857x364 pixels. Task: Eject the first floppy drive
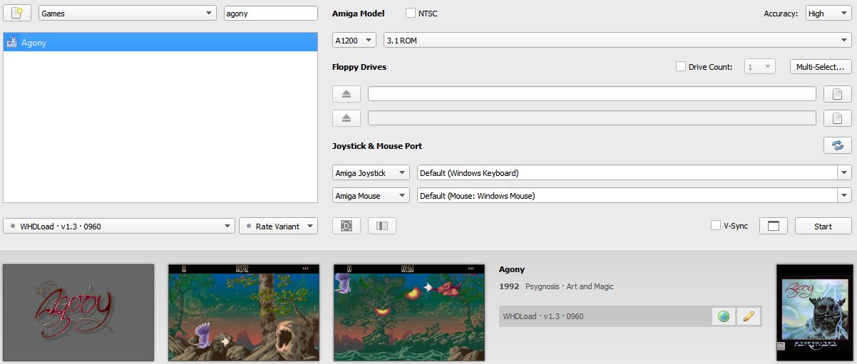pyautogui.click(x=347, y=94)
